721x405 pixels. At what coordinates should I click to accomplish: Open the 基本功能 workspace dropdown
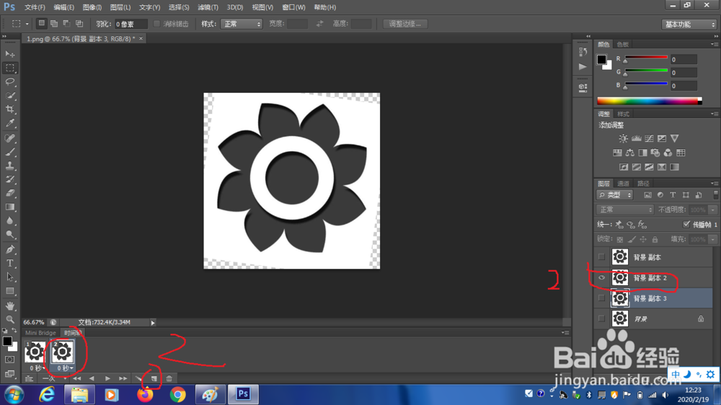pos(689,25)
